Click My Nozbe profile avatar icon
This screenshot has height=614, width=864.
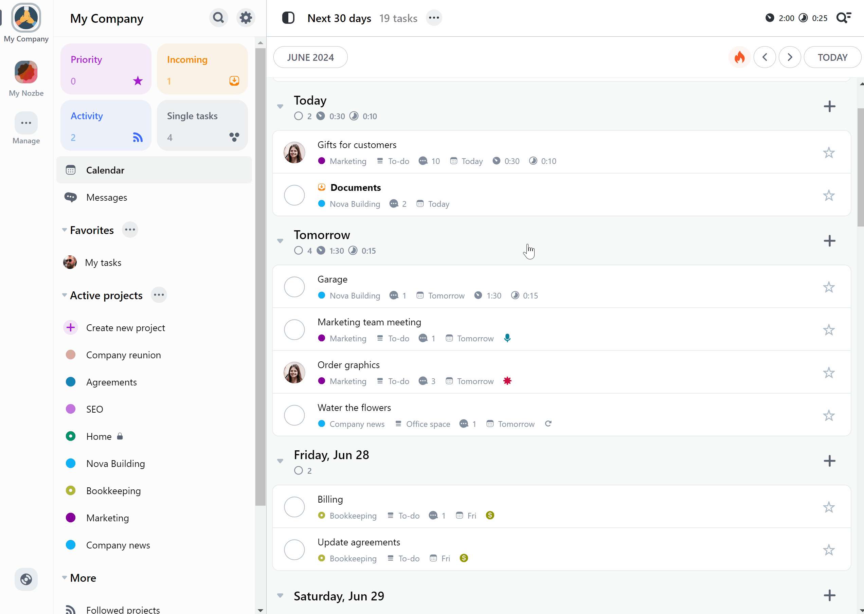pos(26,70)
